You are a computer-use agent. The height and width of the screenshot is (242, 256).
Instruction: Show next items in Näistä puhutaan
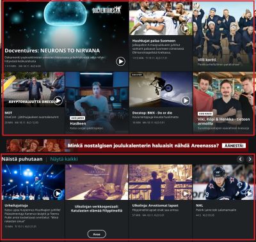click(250, 159)
